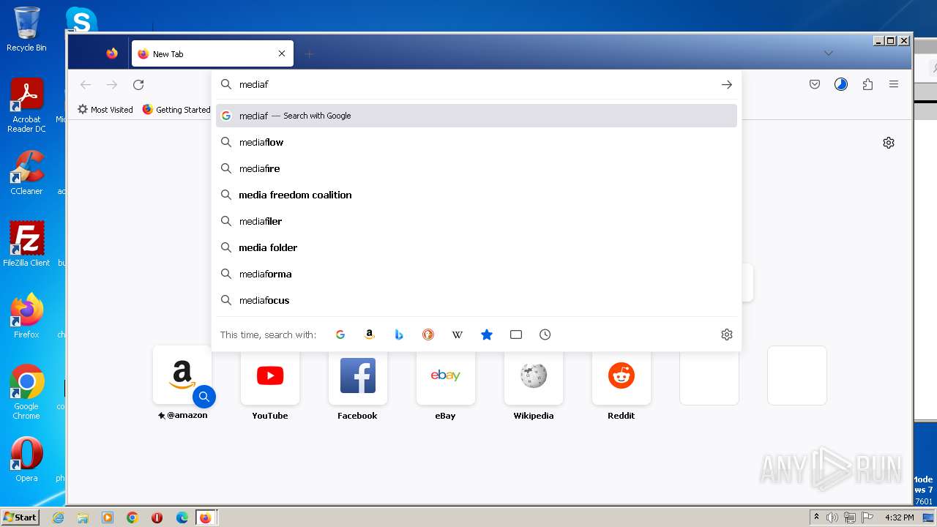937x527 pixels.
Task: Open the Amazon shortcut tile
Action: [x=182, y=375]
